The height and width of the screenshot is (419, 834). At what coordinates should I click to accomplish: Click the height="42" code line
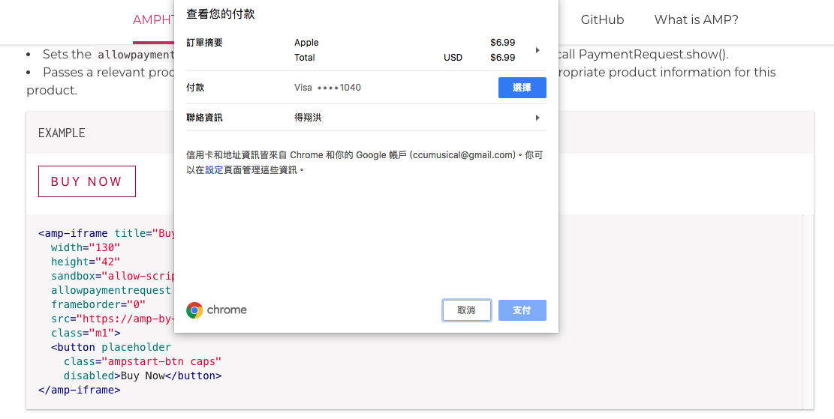[86, 262]
